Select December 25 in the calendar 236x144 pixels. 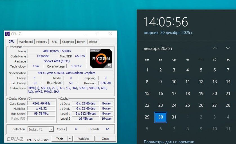(188, 105)
